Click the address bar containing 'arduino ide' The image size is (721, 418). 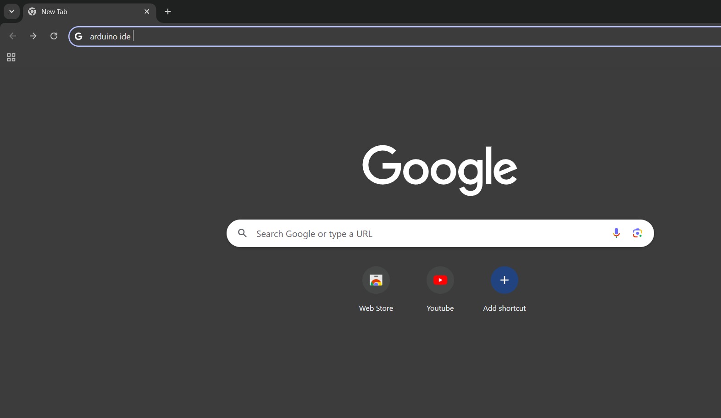(367, 36)
